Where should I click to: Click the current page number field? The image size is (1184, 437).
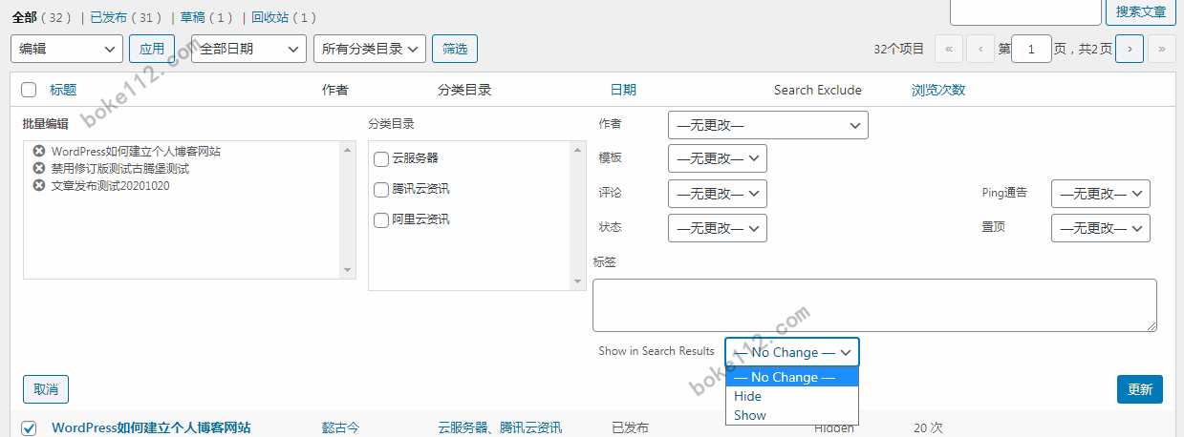1031,49
